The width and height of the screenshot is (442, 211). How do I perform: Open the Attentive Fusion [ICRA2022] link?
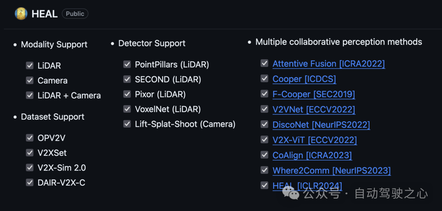tap(329, 64)
